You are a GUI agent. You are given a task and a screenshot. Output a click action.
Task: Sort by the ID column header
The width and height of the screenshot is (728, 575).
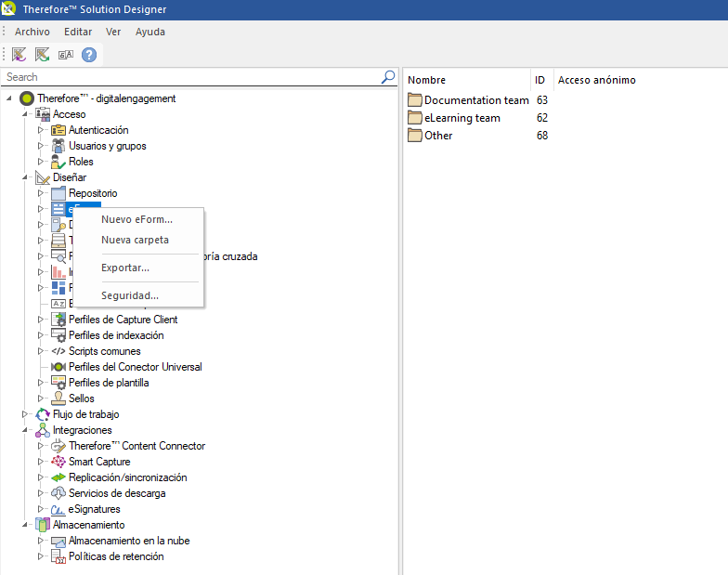(x=542, y=80)
